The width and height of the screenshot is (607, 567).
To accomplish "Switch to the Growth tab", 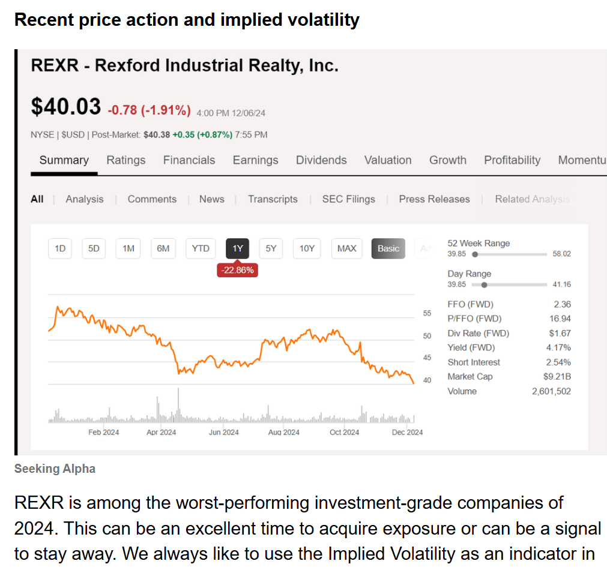I will [447, 160].
